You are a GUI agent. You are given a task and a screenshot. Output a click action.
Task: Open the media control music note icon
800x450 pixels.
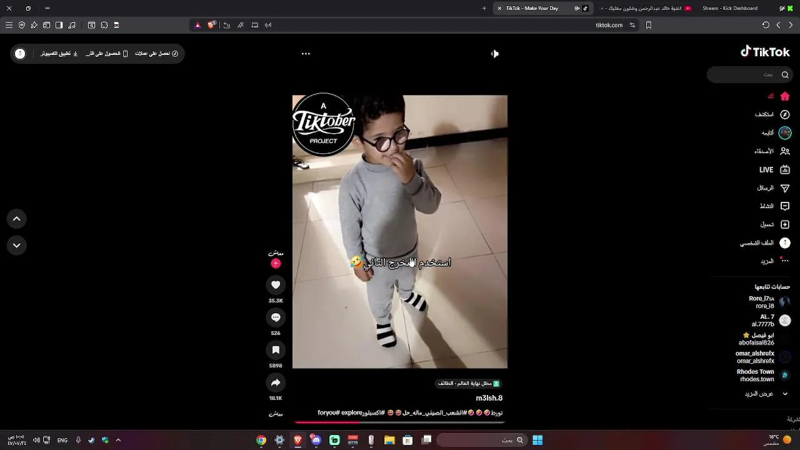coord(72,25)
